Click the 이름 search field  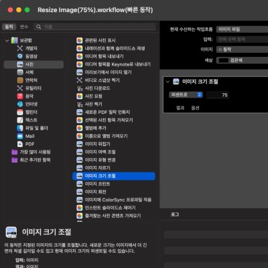click(x=94, y=27)
